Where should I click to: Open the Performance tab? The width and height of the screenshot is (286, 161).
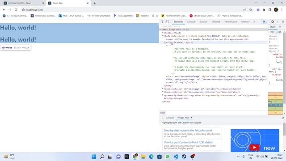click(231, 22)
